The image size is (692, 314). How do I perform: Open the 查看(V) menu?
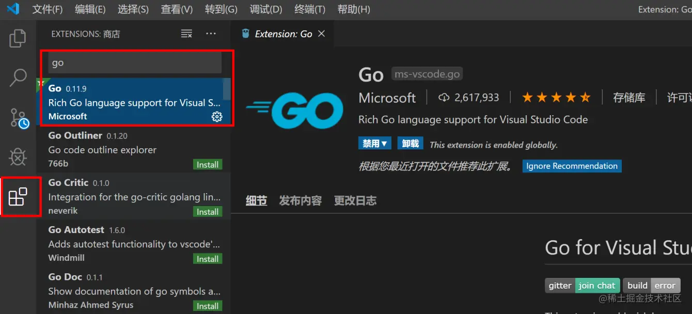click(177, 9)
